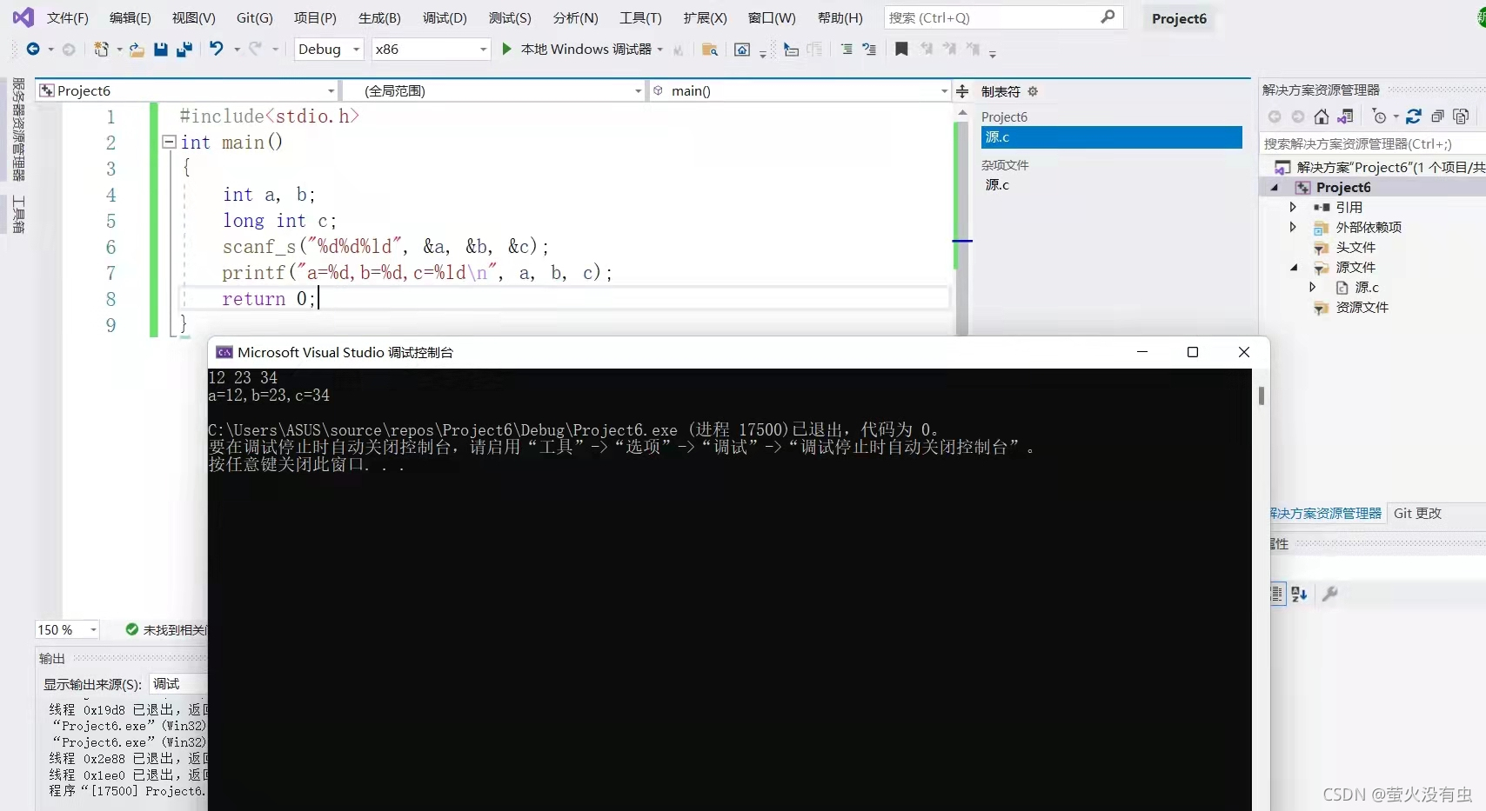Collapse the Project6 node in Solution Explorer
Image resolution: width=1486 pixels, height=811 pixels.
1275,188
